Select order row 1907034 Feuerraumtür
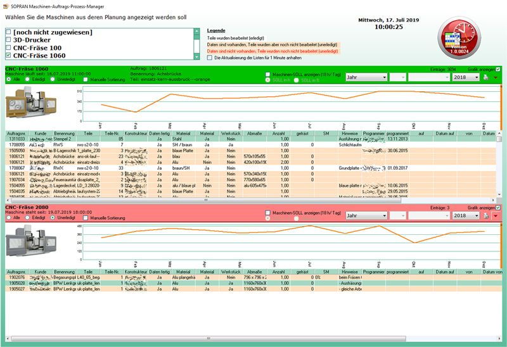Viewport: 507px width, 347px height. [250, 180]
